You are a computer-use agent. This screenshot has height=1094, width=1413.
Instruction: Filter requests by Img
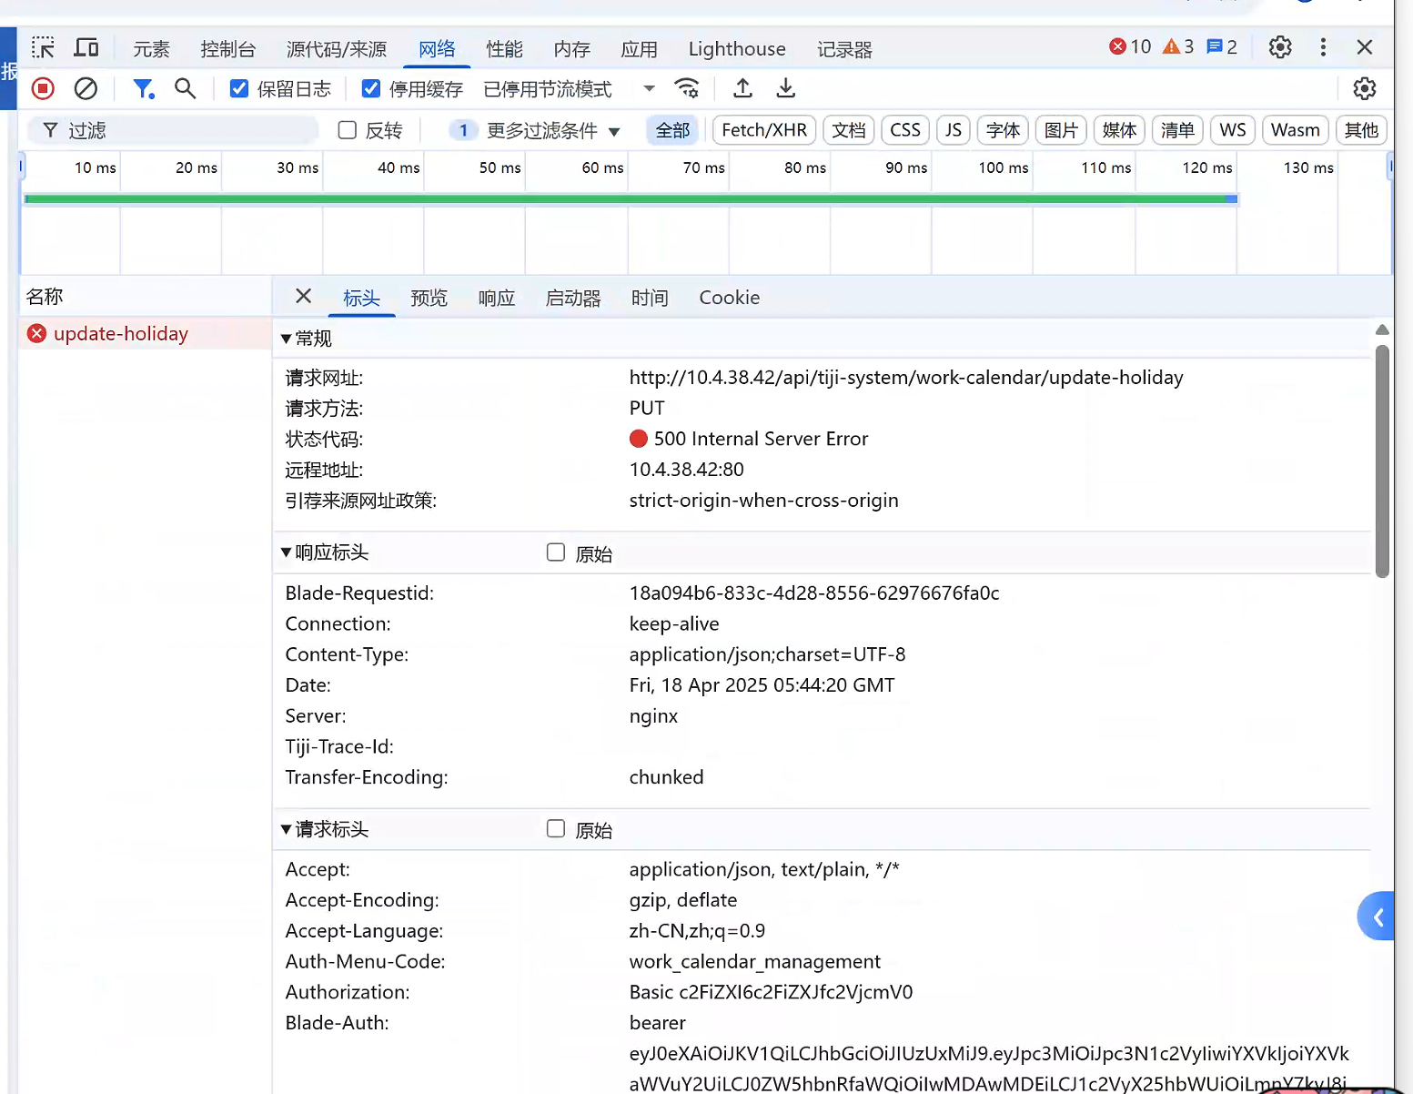coord(1061,130)
